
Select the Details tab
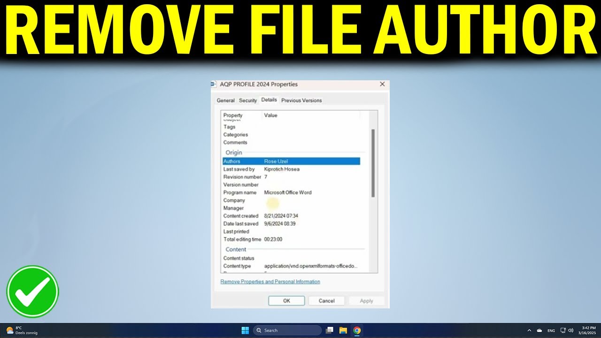[x=269, y=100]
